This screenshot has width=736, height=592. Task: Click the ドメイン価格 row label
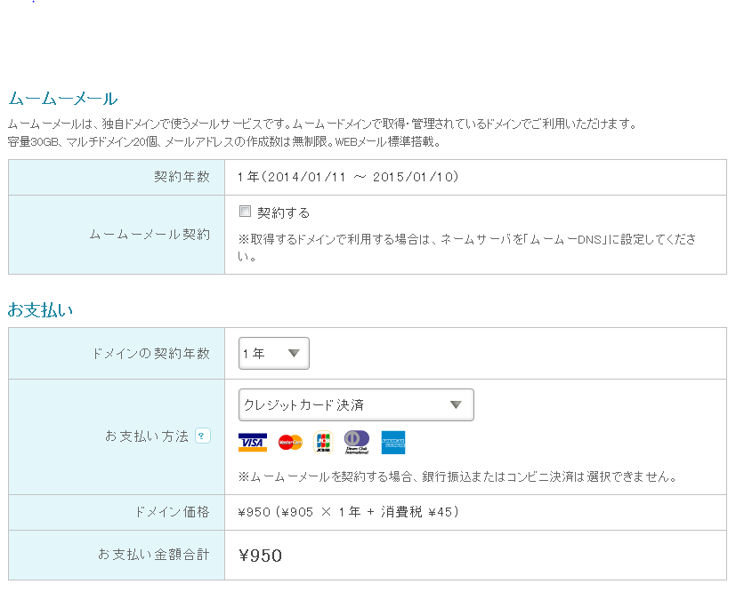click(173, 512)
